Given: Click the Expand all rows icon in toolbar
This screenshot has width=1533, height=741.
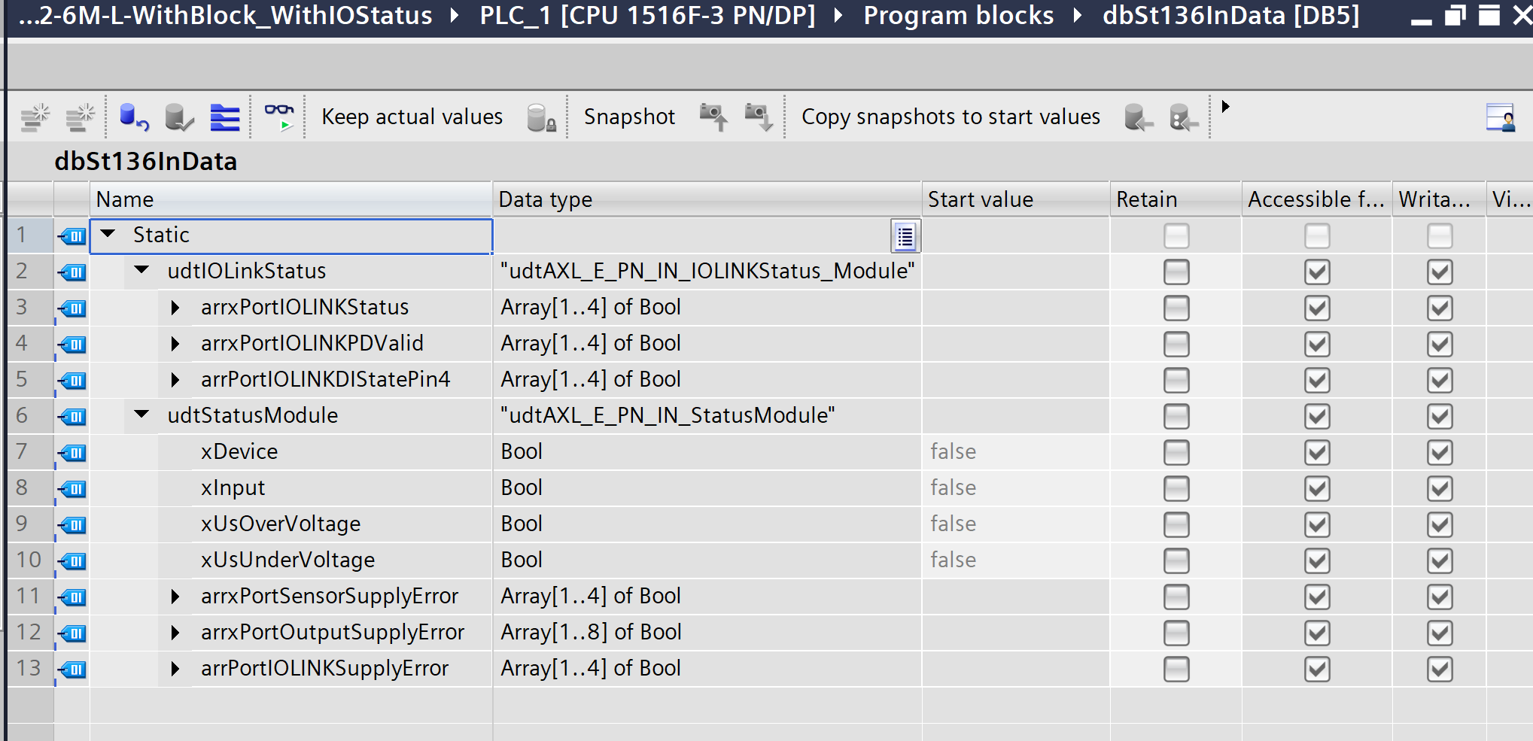Looking at the screenshot, I should (224, 117).
